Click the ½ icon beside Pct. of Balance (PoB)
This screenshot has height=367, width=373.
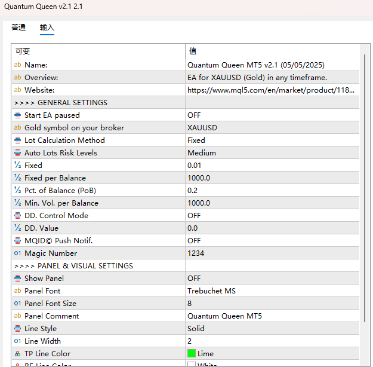point(17,191)
